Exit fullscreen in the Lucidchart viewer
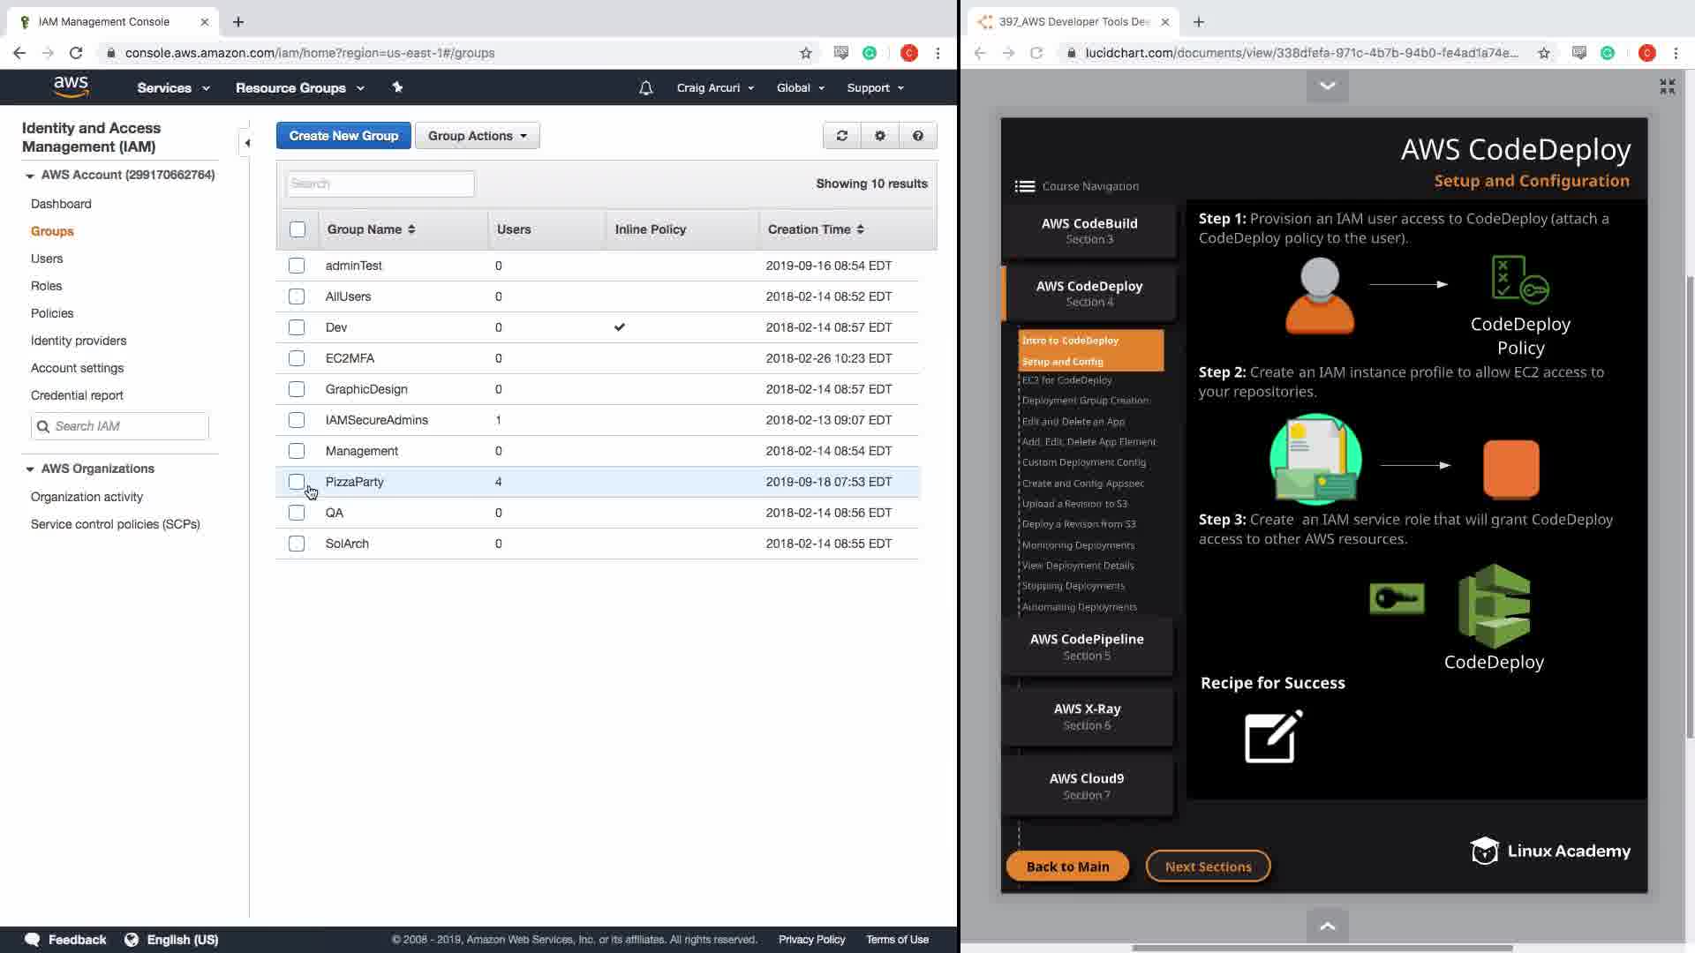Image resolution: width=1695 pixels, height=953 pixels. click(1667, 86)
